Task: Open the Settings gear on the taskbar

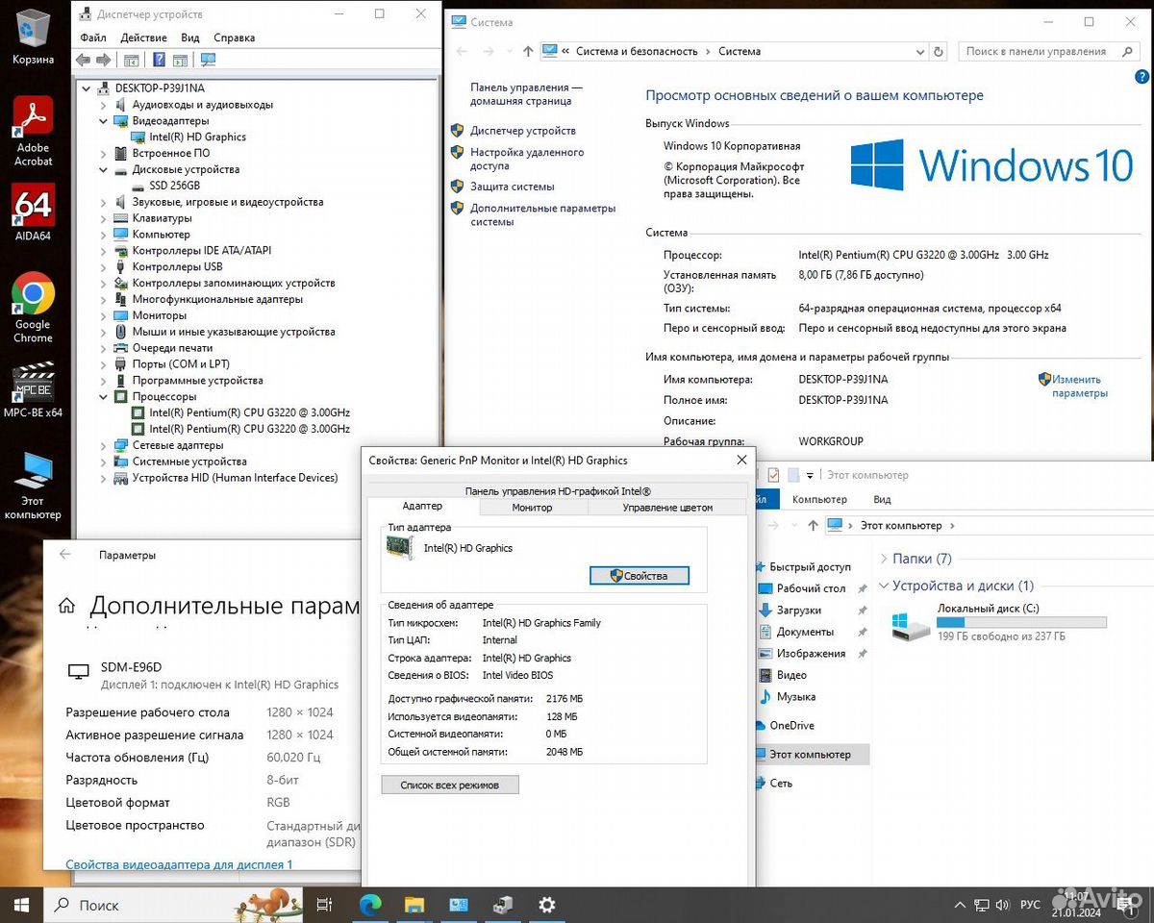Action: pos(547,905)
